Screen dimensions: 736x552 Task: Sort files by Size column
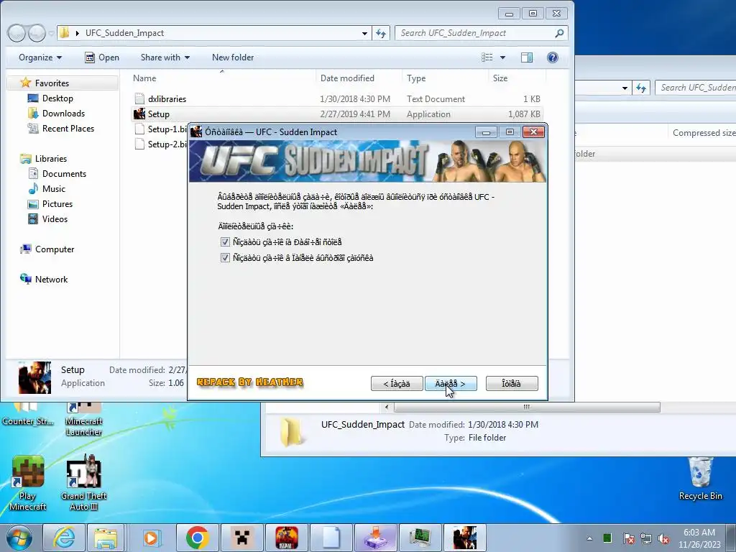pos(516,78)
